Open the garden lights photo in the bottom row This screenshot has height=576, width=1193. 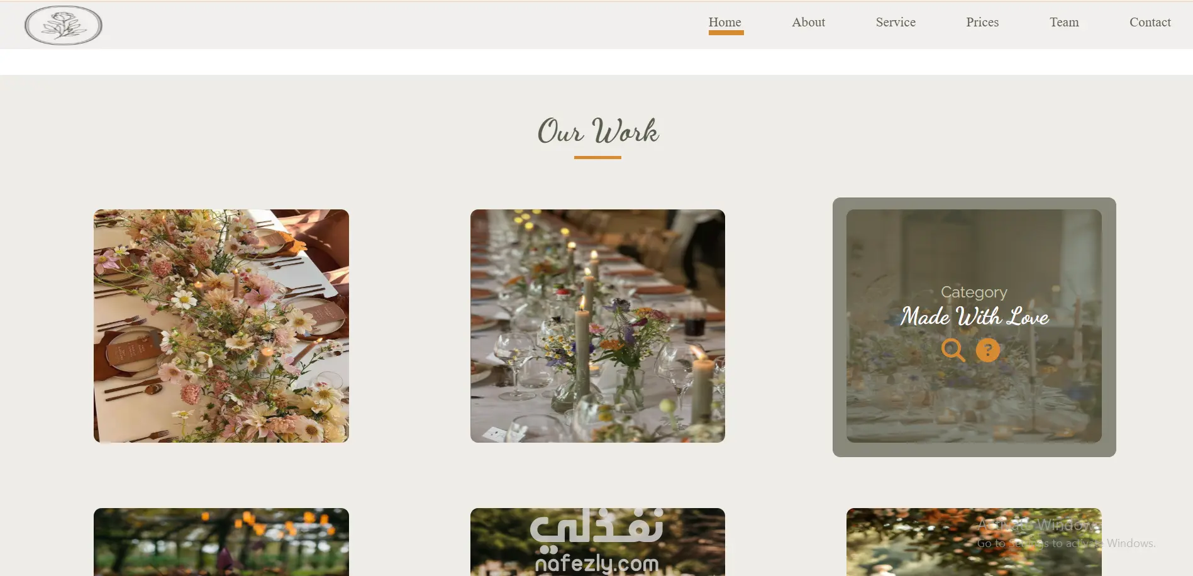pyautogui.click(x=221, y=542)
